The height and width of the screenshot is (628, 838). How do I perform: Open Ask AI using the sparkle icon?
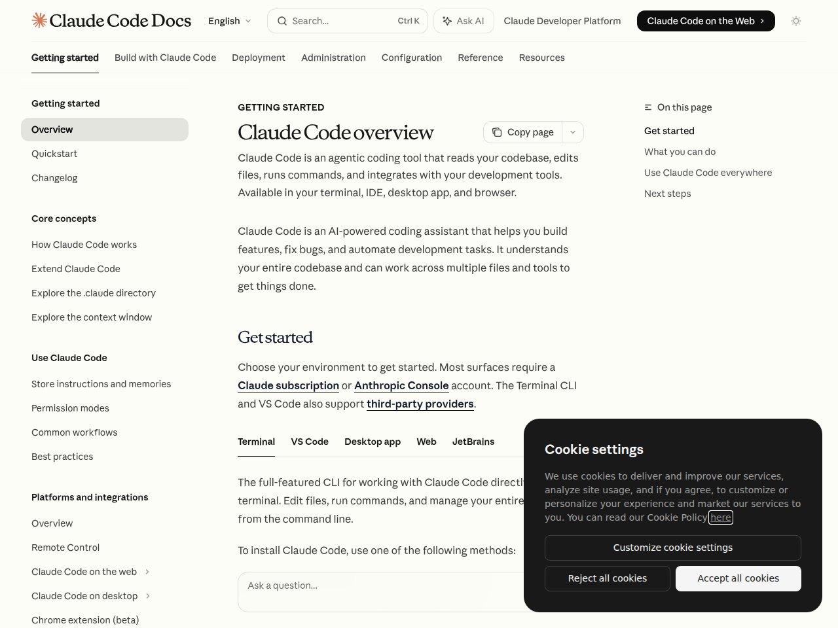pos(446,20)
